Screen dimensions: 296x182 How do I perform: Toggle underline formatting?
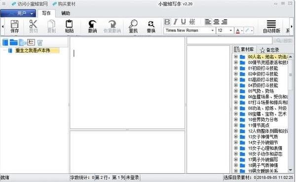click(x=184, y=22)
